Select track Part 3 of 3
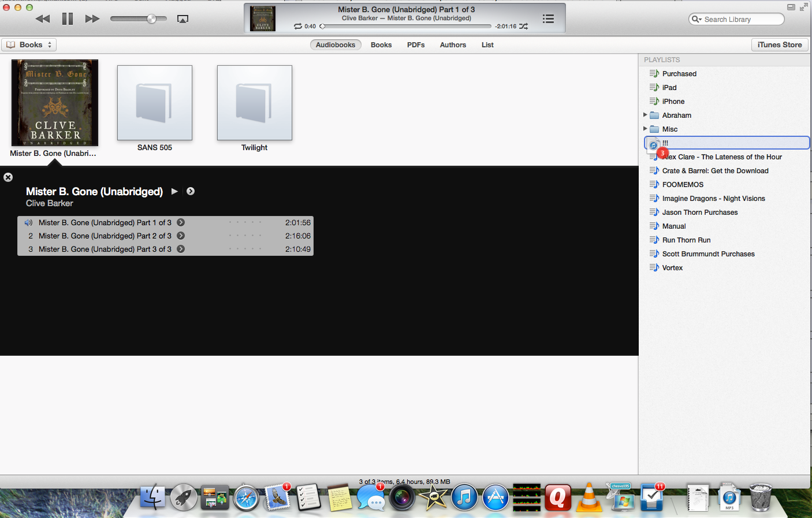Screen dimensions: 812x518 tap(166, 249)
